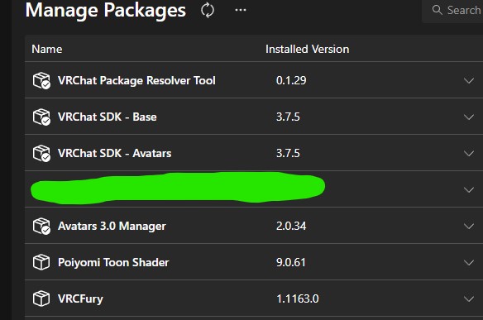
Task: Click the refresh packages icon
Action: pos(208,10)
